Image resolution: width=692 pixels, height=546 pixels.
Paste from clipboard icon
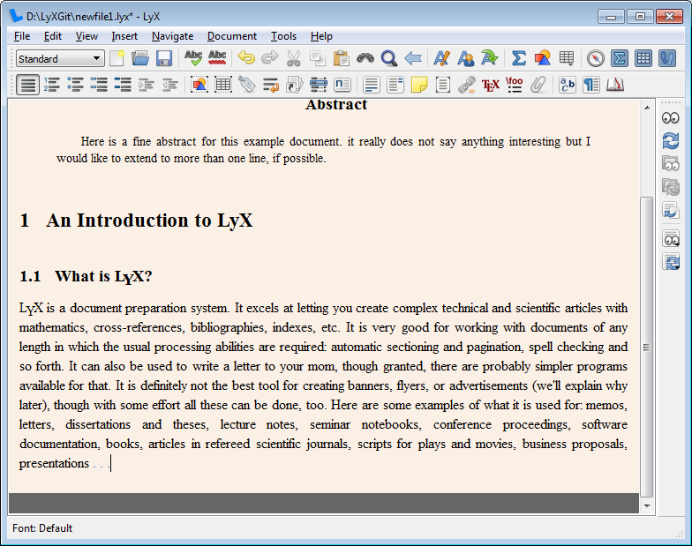341,58
